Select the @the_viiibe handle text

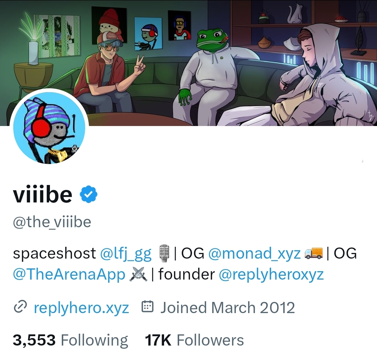click(x=52, y=222)
